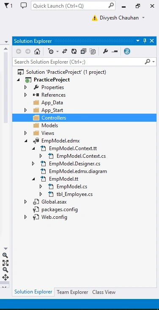This screenshot has width=159, height=310.
Task: Toggle Preview Selected Items icon
Action: point(115,52)
